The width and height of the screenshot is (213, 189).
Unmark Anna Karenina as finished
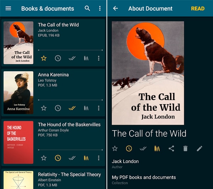pyautogui.click(x=72, y=108)
